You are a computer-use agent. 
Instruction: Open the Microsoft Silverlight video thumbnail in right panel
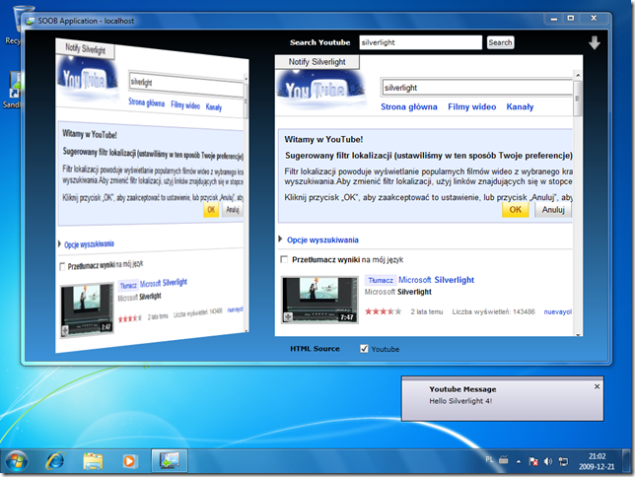[x=319, y=300]
